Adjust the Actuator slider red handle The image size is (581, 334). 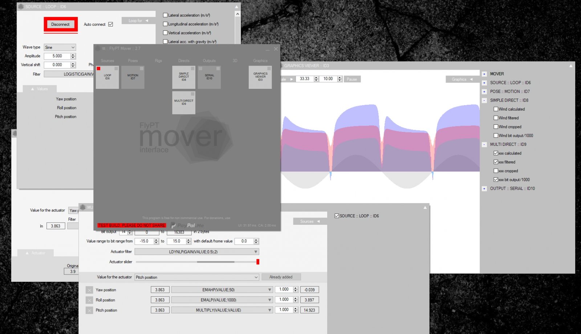(x=258, y=262)
